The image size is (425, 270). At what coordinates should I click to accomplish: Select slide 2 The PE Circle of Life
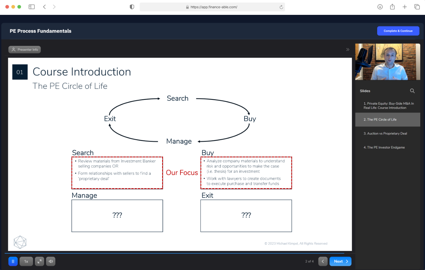point(388,120)
